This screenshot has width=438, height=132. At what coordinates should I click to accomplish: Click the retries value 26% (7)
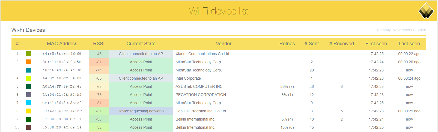pyautogui.click(x=287, y=86)
